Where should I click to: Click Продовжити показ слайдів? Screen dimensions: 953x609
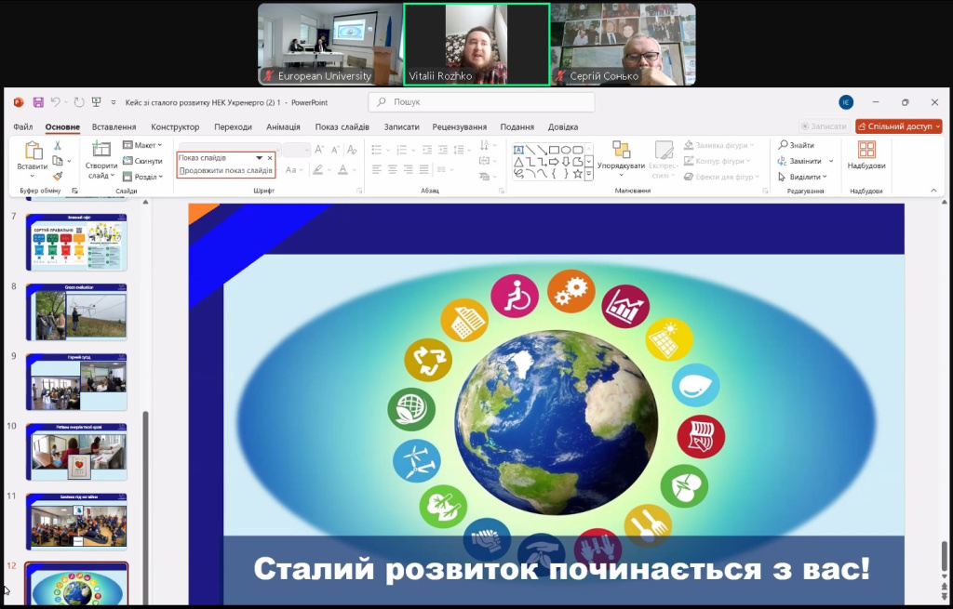point(225,170)
